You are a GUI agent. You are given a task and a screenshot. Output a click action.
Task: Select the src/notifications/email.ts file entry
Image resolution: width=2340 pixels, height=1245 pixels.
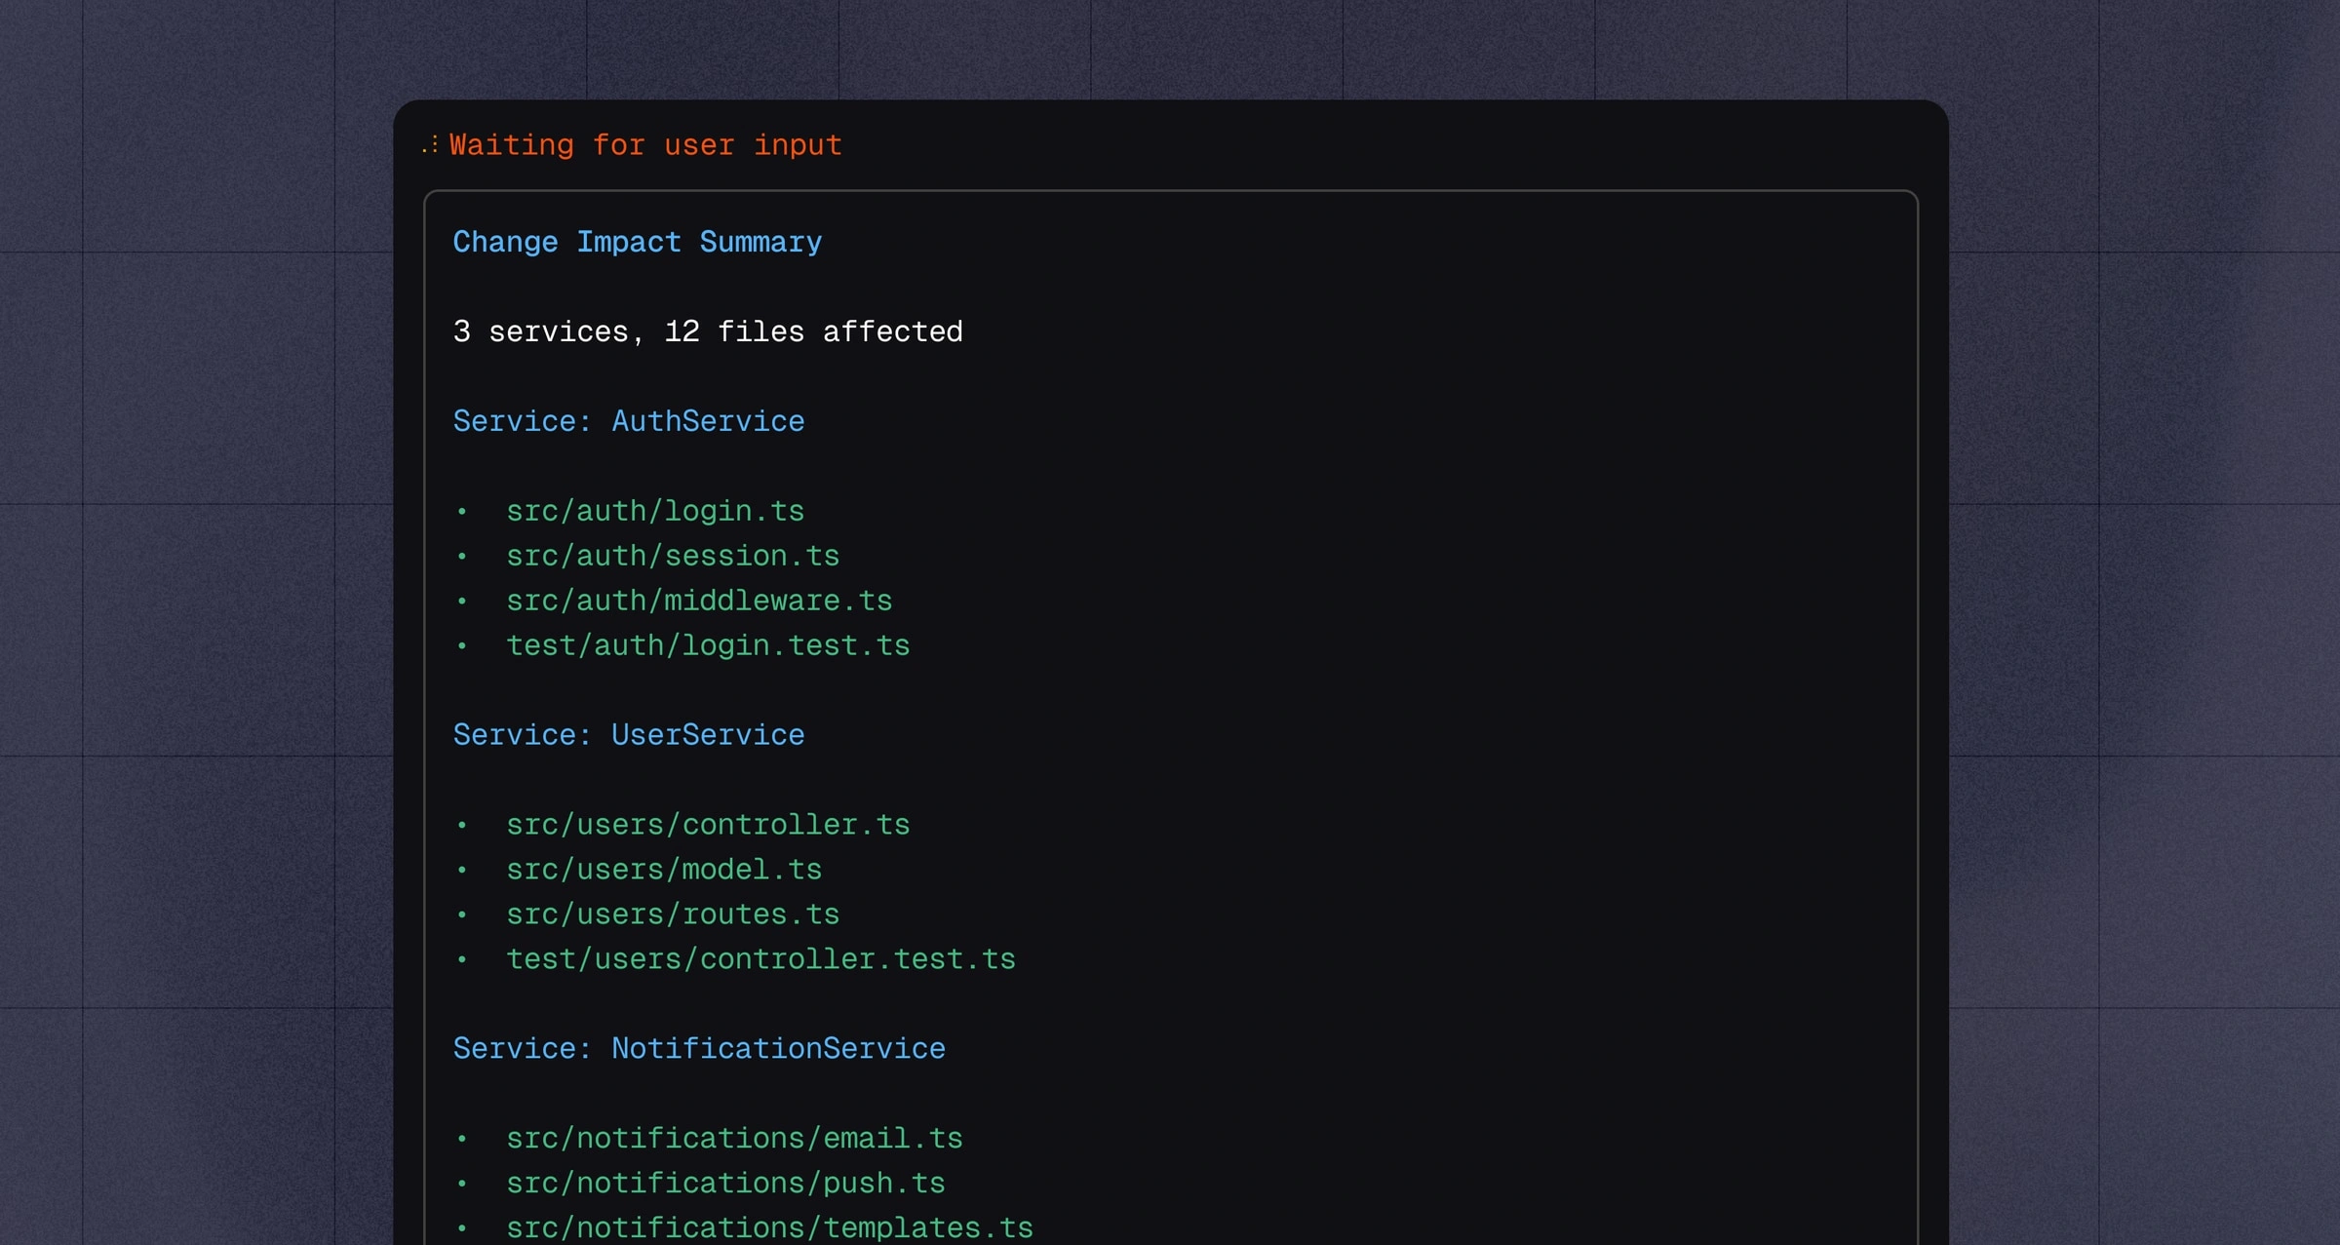(734, 1139)
